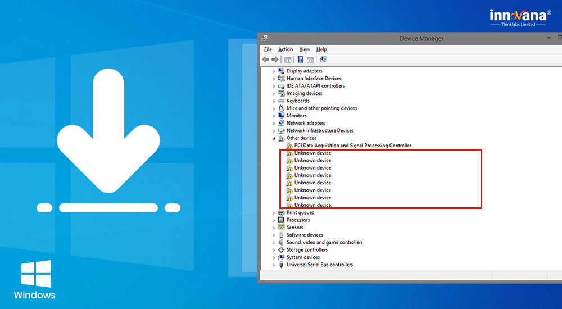Click the Device Manager title bar icon
The image size is (562, 309).
(265, 38)
